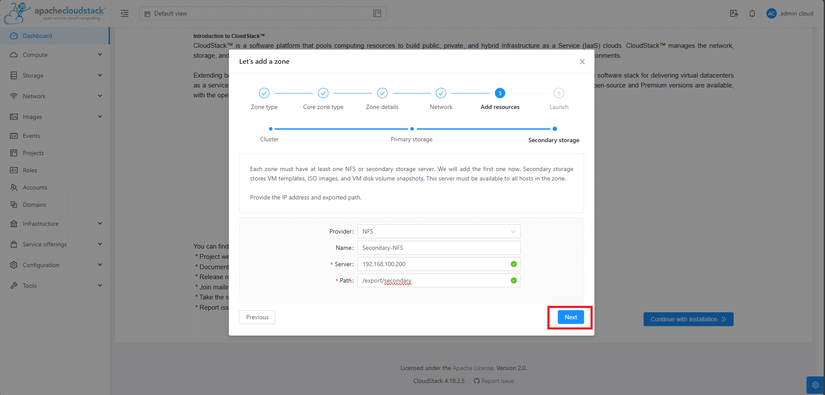Click the Network wifi icon
This screenshot has width=825, height=395.
click(x=14, y=96)
